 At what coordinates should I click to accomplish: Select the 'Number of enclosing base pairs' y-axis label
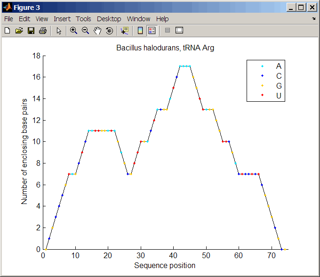point(24,152)
